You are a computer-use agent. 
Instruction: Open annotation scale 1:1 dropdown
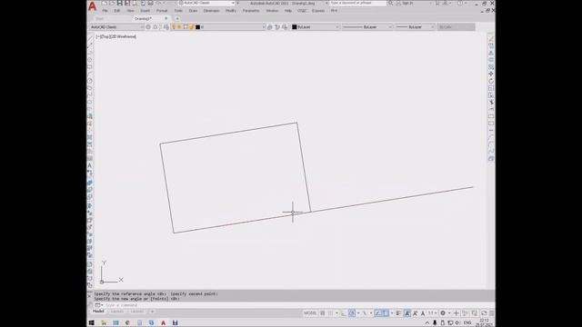(x=433, y=313)
